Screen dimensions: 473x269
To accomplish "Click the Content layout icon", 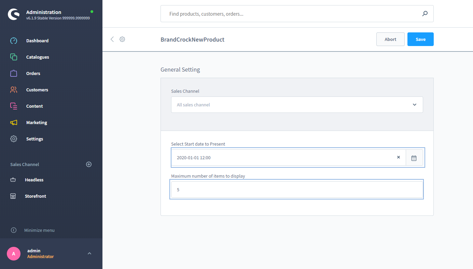I will (x=14, y=106).
